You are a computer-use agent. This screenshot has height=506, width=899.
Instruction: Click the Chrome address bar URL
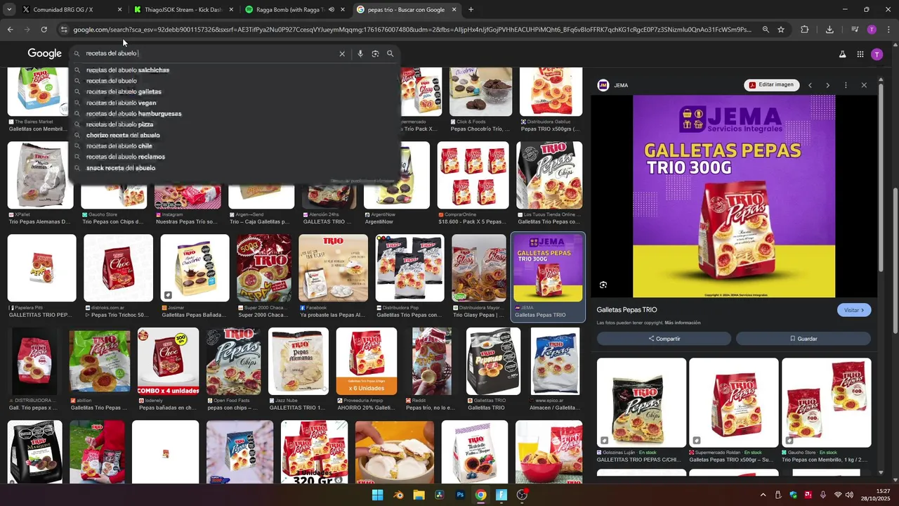click(x=413, y=30)
